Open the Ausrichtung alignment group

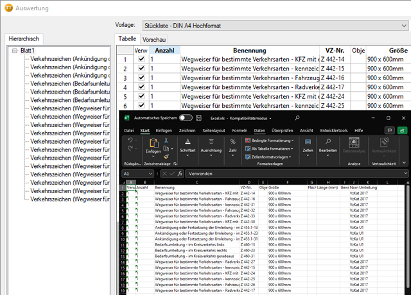211,148
